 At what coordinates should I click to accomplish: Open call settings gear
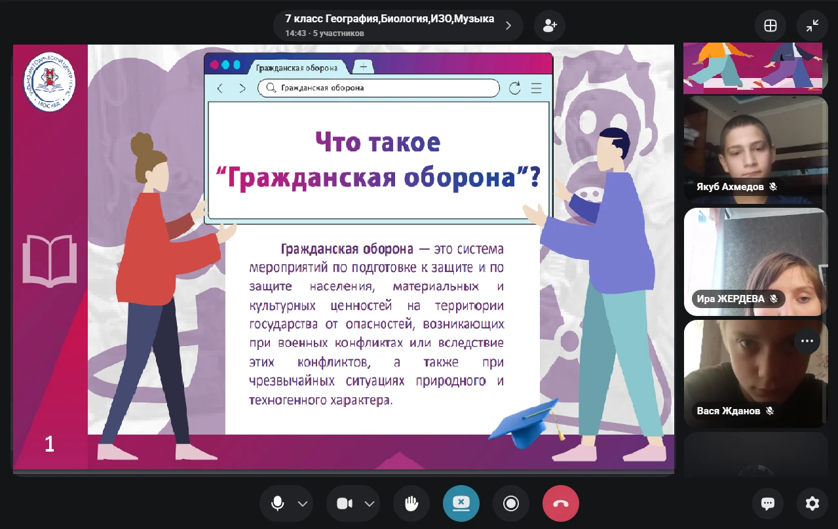click(812, 503)
